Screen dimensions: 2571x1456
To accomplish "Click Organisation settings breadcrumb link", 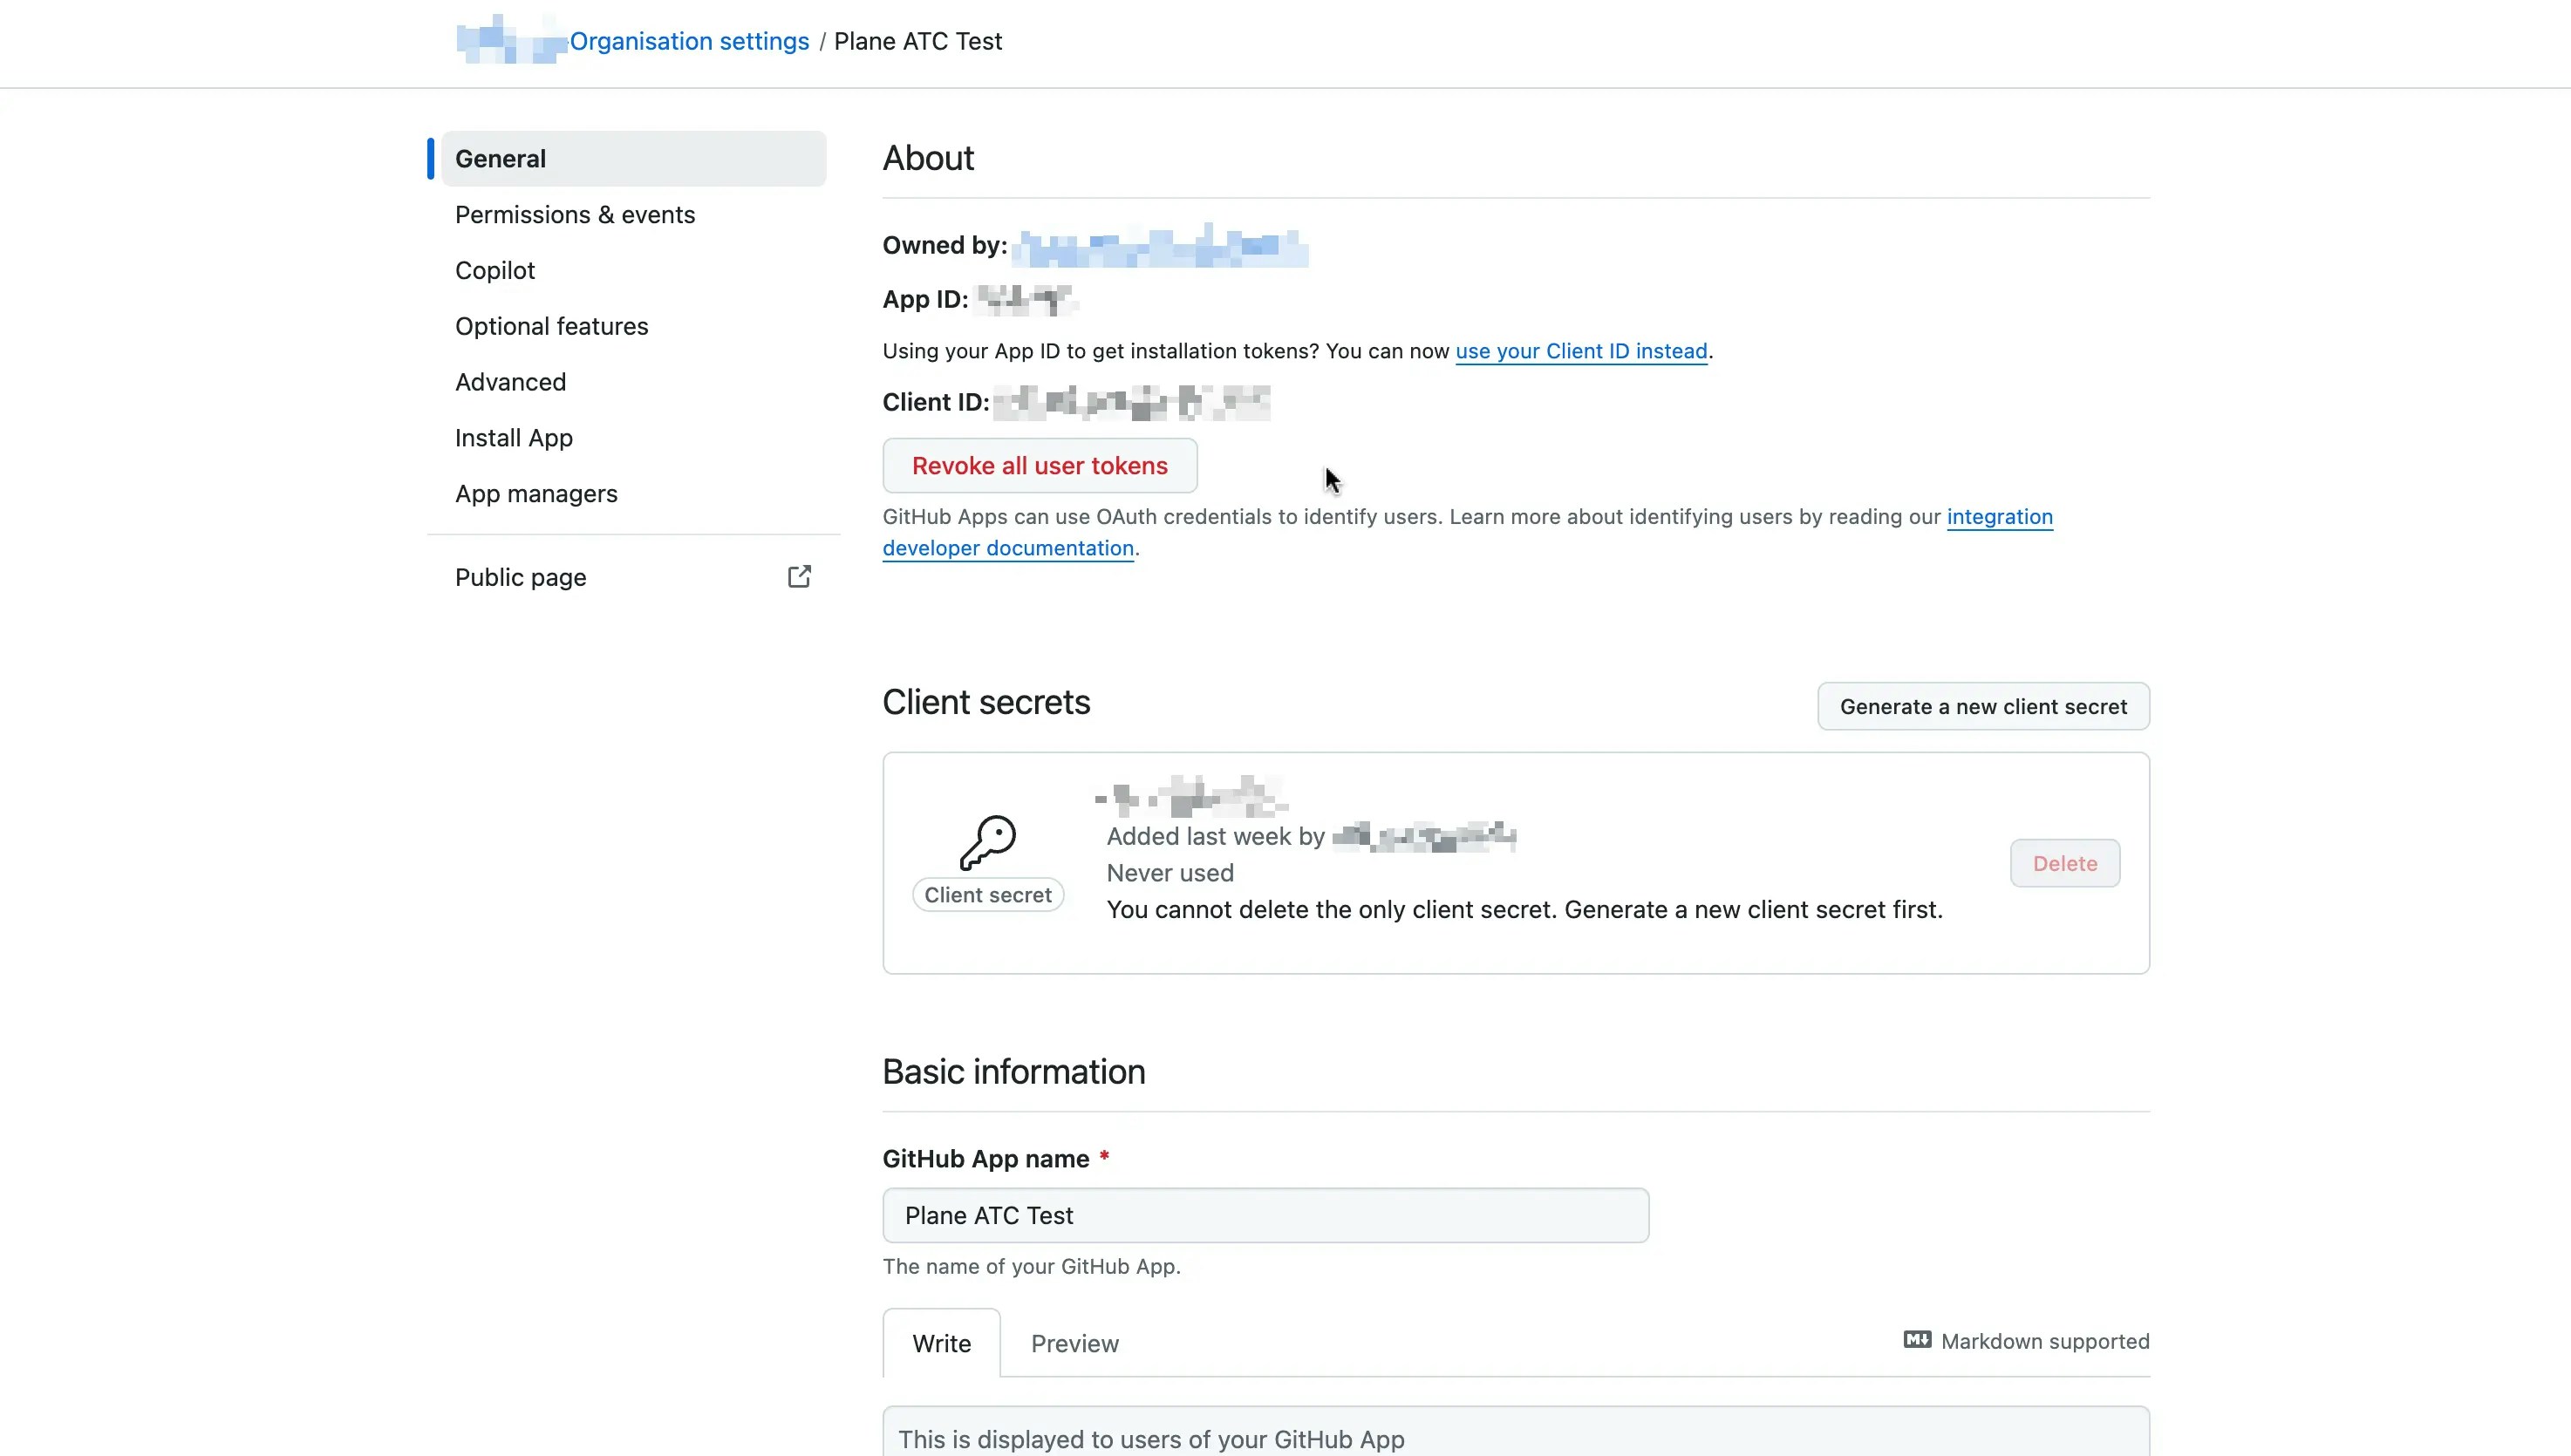I will [688, 42].
